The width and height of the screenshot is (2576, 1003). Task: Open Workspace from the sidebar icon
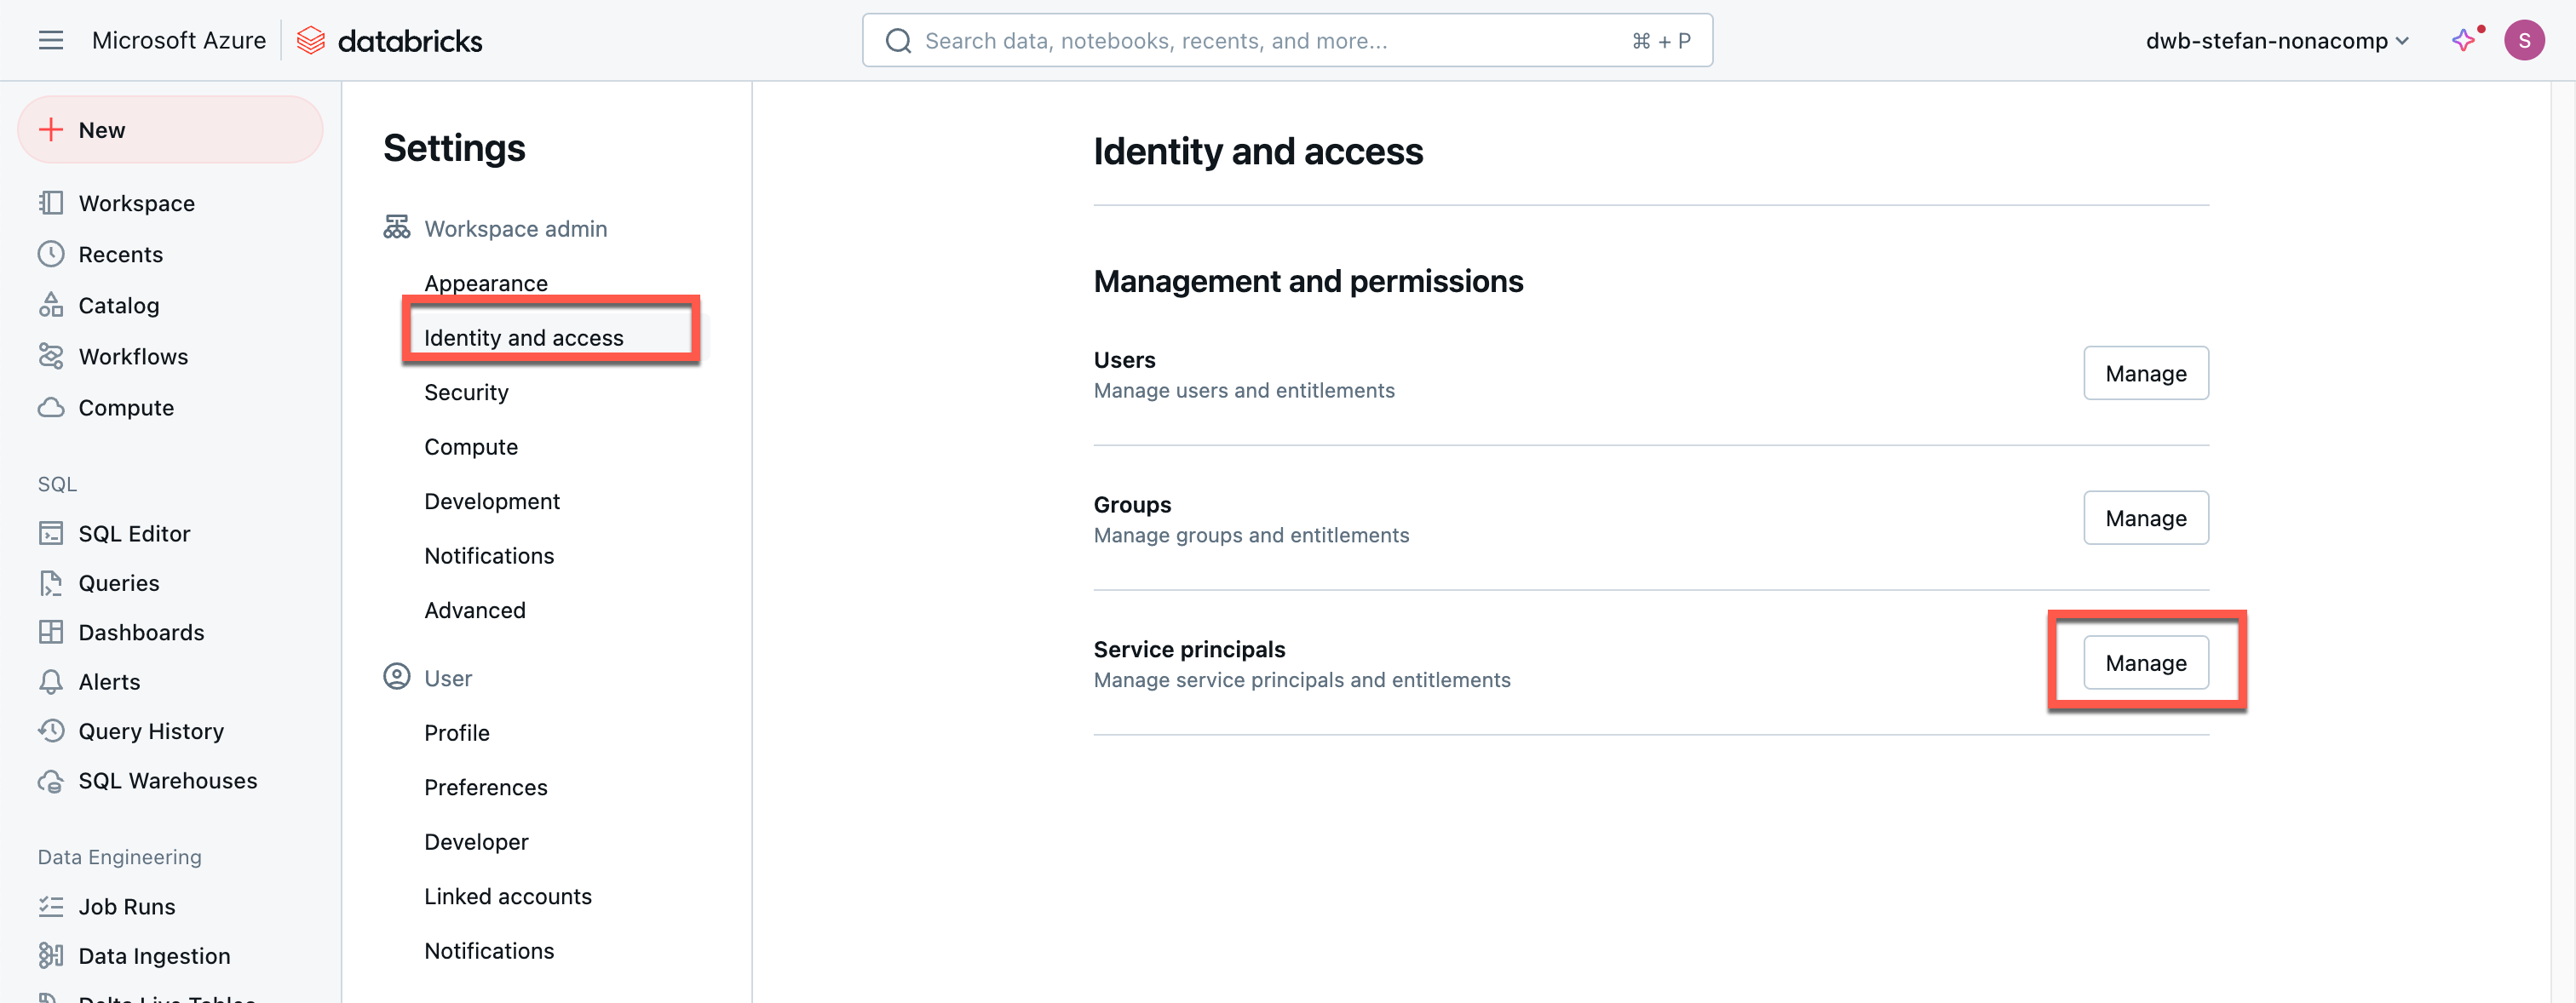[51, 203]
